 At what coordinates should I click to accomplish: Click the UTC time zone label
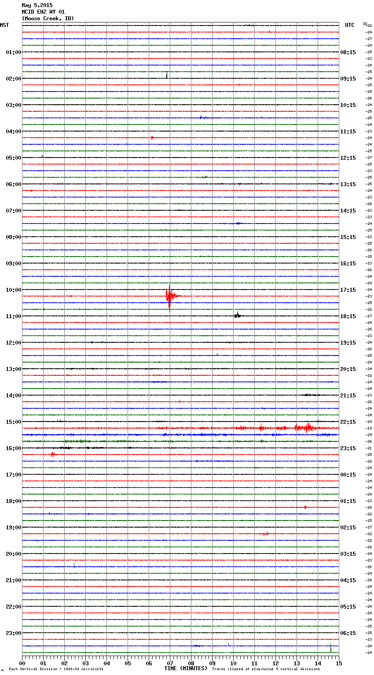[349, 25]
